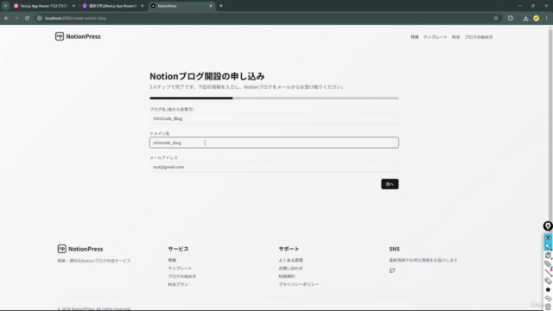The image size is (553, 311).
Task: Open the footer よくある質問 link
Action: coord(290,260)
